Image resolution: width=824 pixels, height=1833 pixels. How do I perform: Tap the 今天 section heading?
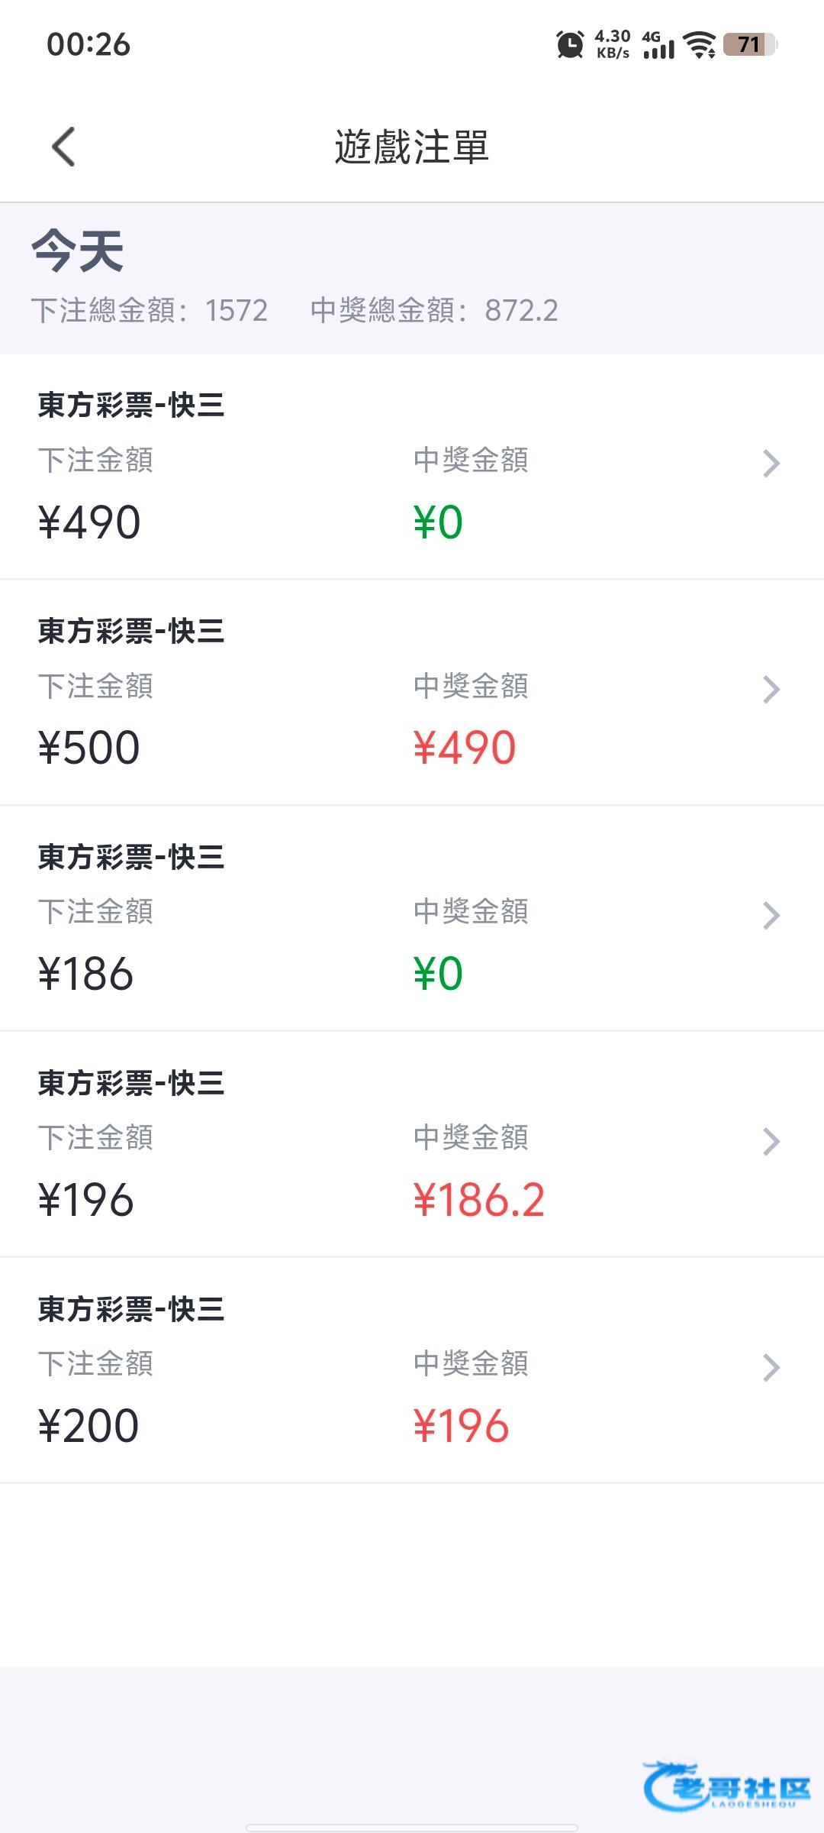(x=78, y=251)
